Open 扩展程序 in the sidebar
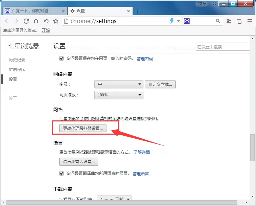 click(x=17, y=70)
